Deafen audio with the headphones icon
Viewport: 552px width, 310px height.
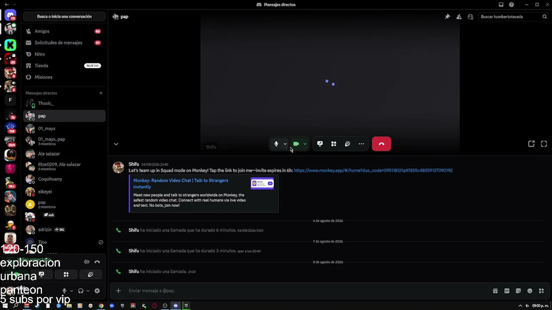(x=81, y=291)
